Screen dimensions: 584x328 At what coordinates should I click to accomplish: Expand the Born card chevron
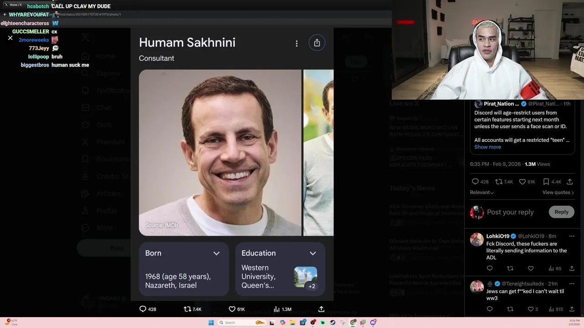(217, 253)
